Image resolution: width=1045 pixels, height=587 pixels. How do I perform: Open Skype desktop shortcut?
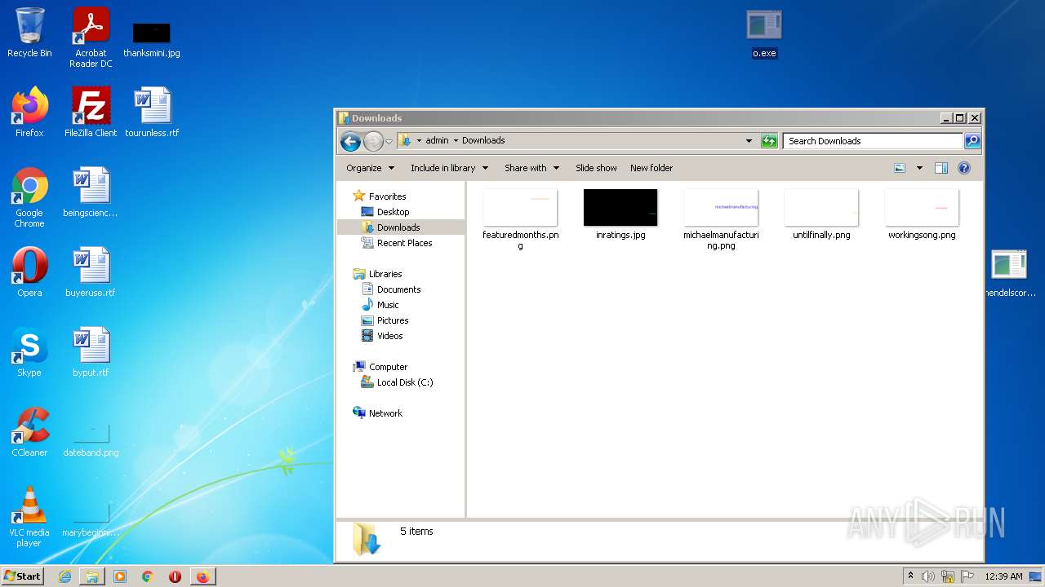coord(29,351)
